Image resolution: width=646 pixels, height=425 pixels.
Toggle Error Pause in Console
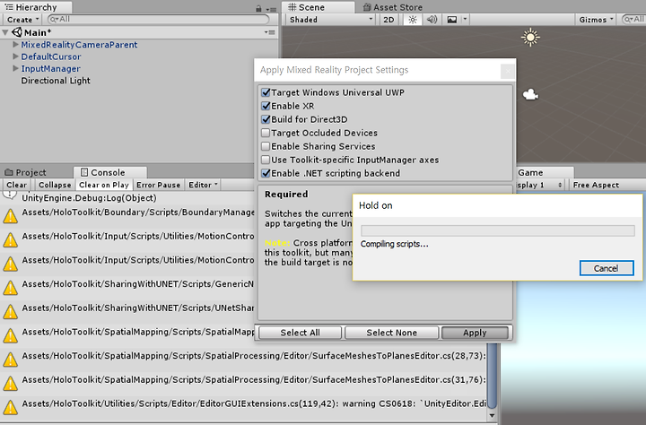[158, 185]
